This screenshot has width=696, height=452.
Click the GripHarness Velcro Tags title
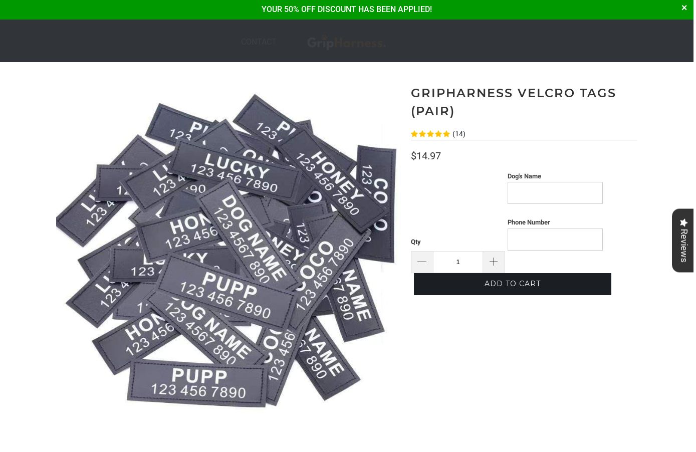click(x=514, y=102)
